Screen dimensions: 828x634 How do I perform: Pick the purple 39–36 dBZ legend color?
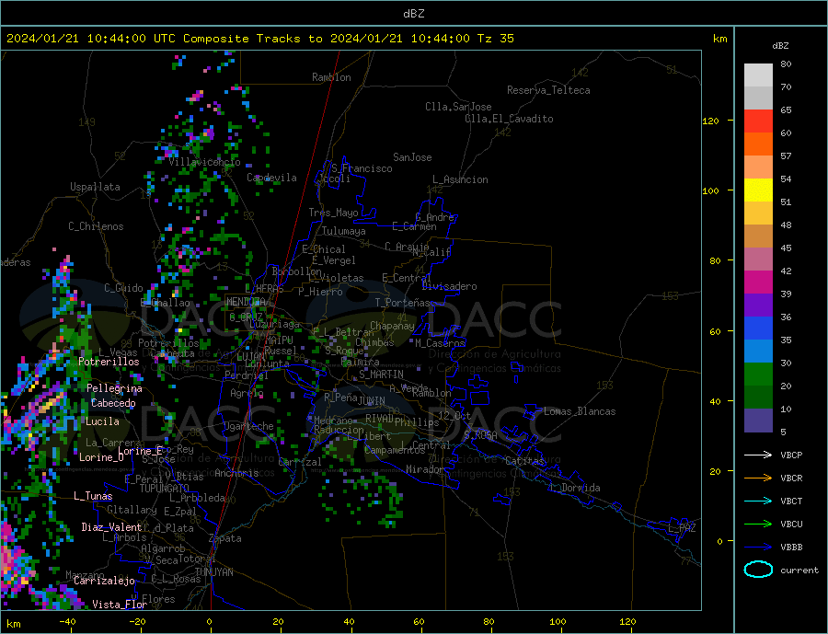(758, 305)
